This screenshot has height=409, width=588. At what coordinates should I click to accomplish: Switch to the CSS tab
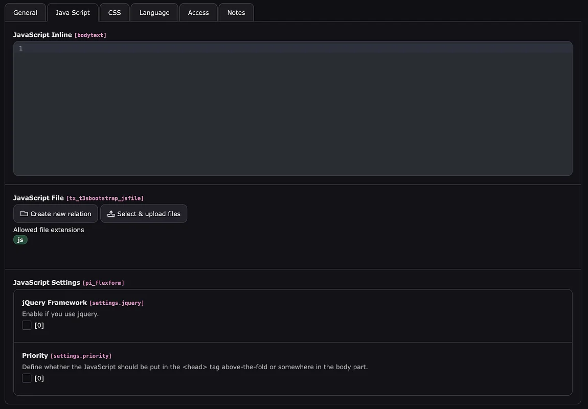(x=115, y=13)
